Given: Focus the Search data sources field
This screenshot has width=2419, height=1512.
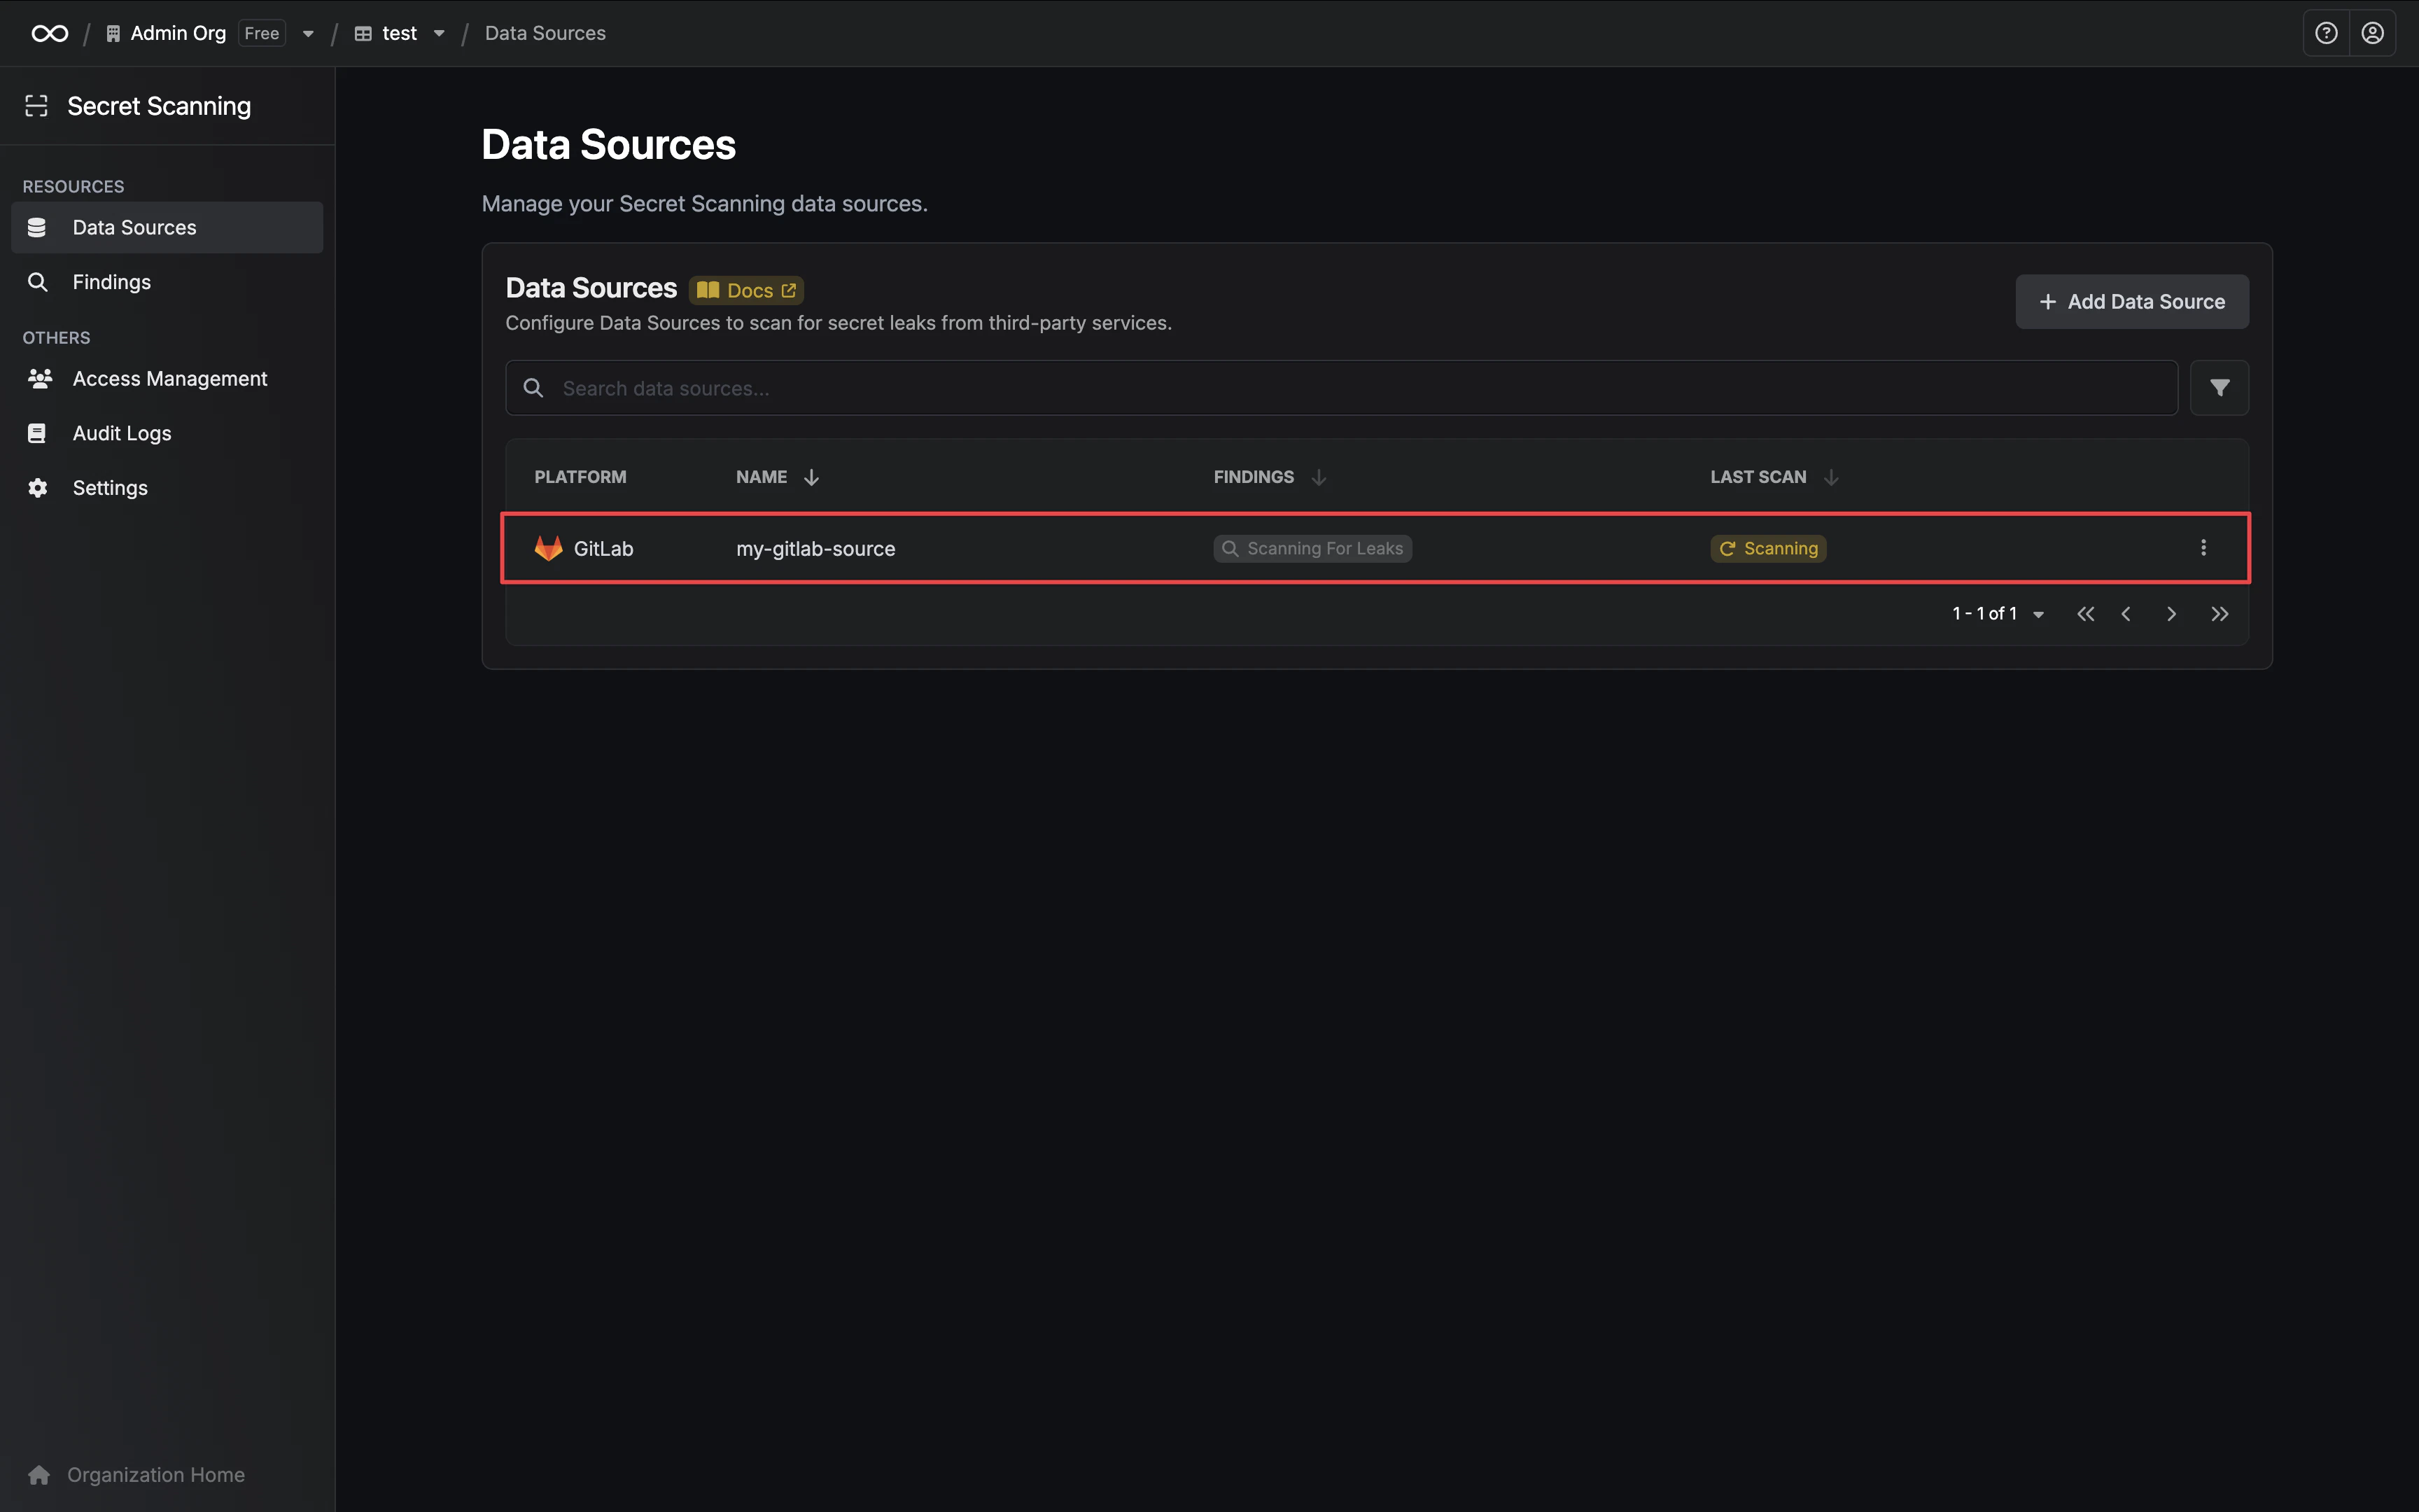Looking at the screenshot, I should 1342,388.
